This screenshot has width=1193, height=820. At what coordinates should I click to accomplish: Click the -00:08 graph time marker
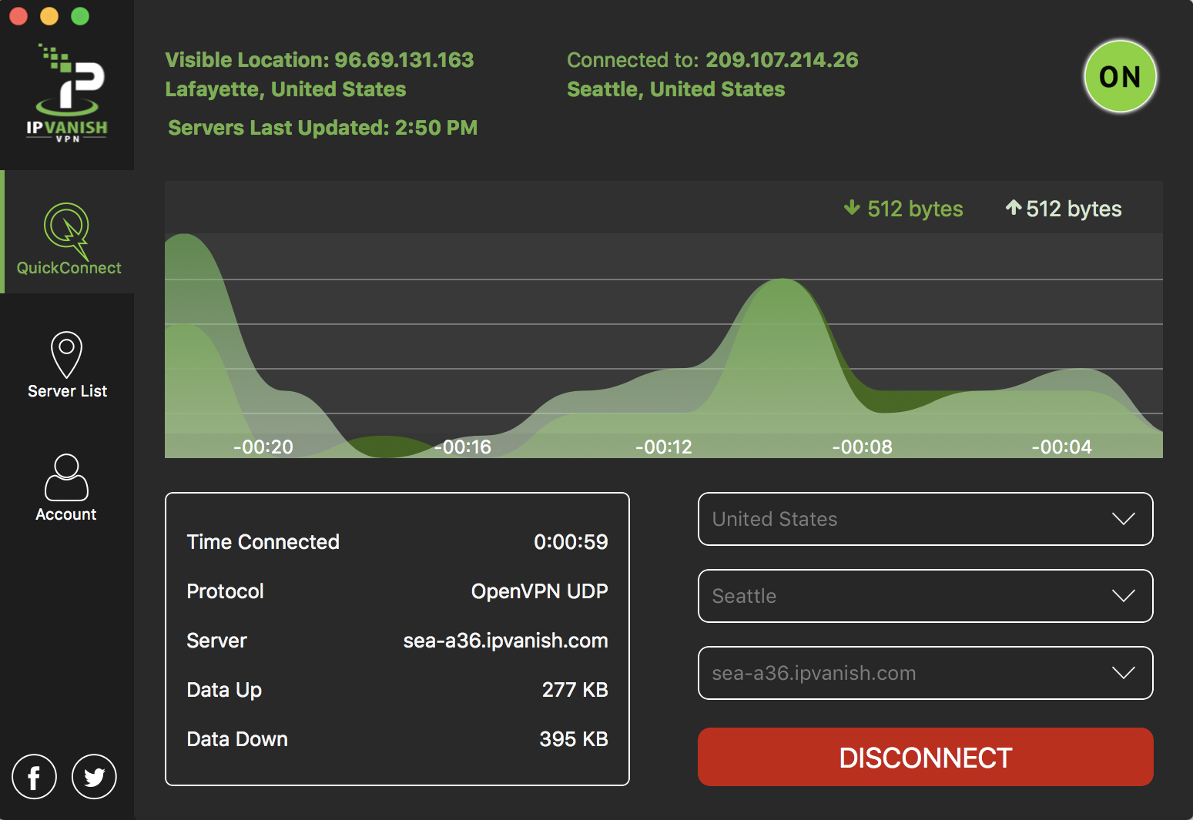(862, 447)
